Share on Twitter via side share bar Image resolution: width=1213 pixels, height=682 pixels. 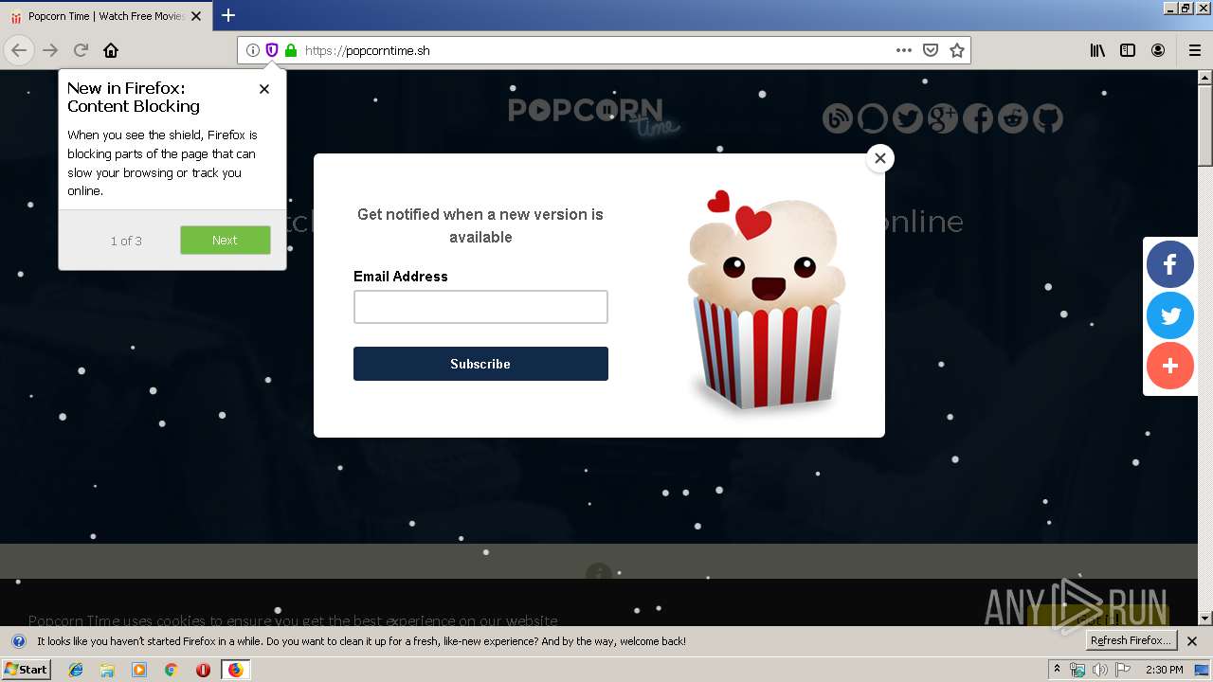pos(1170,315)
